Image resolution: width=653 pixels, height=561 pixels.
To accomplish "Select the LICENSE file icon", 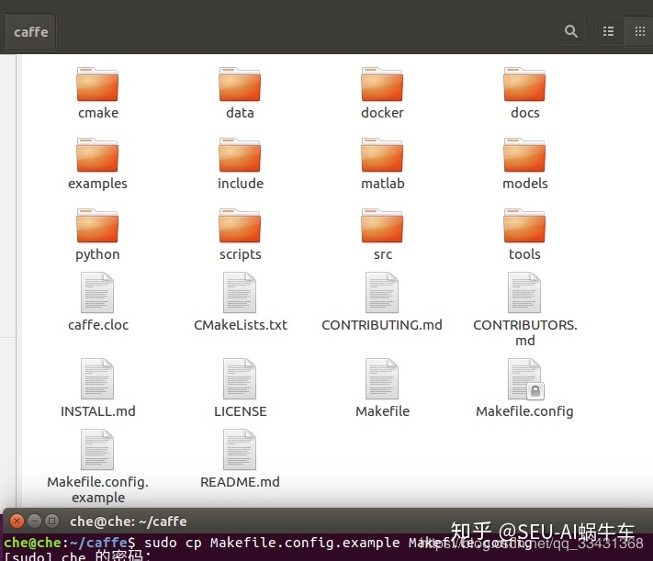I will click(240, 379).
